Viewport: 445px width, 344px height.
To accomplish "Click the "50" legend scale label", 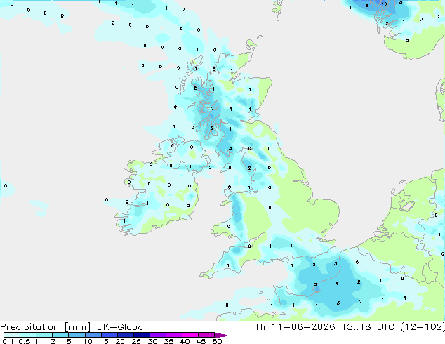I will tap(217, 341).
